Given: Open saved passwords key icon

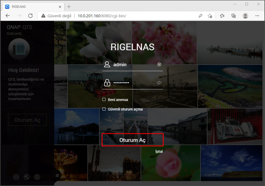Looking at the screenshot, I should coord(200,16).
